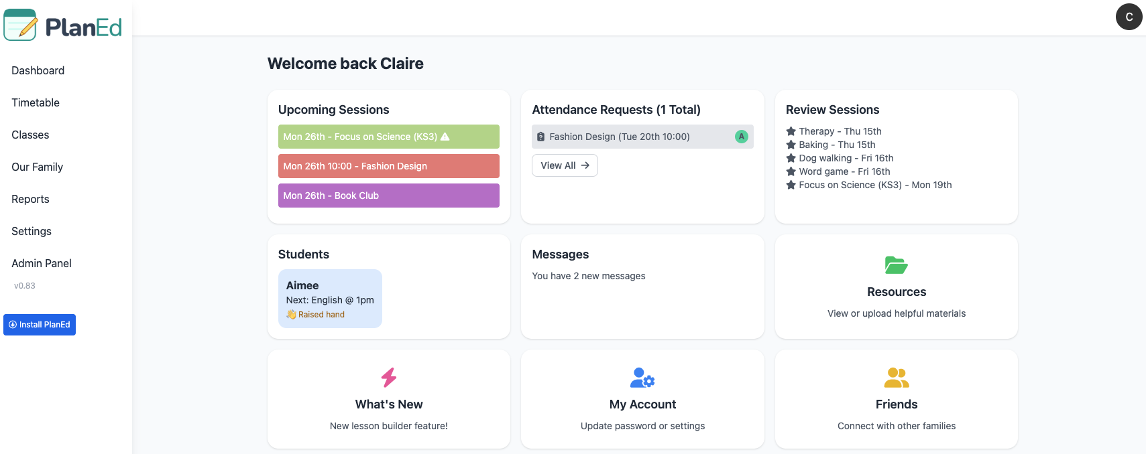Click the clipboard icon beside Fashion Design request
The image size is (1146, 454).
click(x=541, y=137)
